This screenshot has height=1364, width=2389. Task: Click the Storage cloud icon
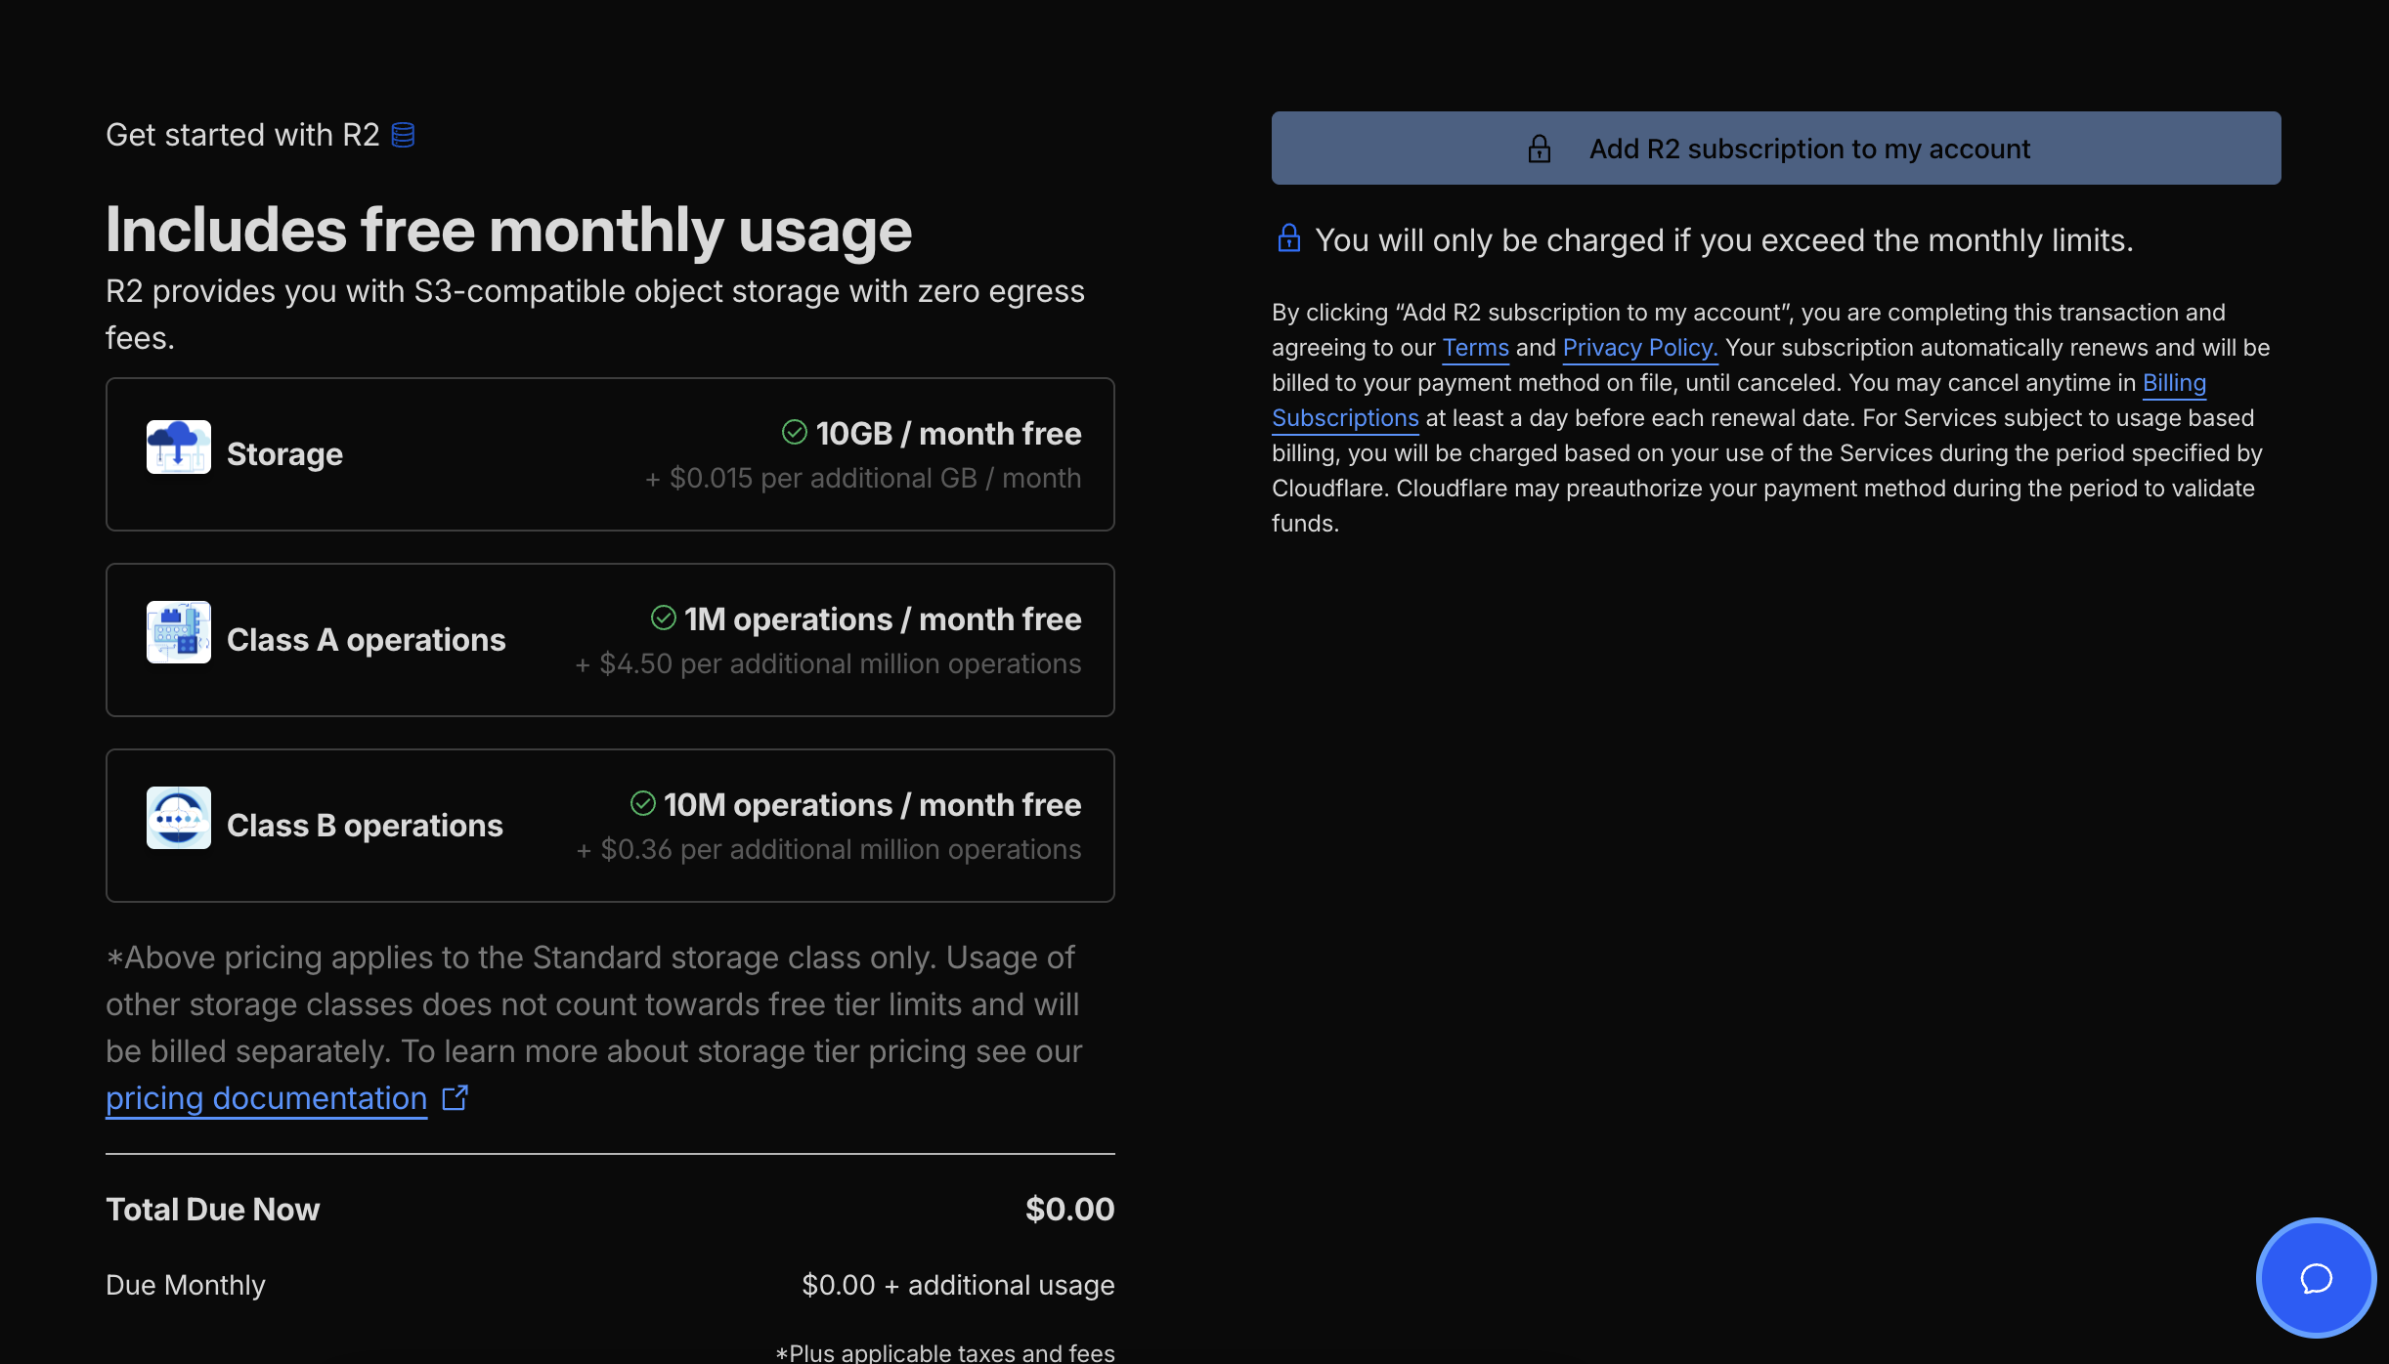point(178,448)
